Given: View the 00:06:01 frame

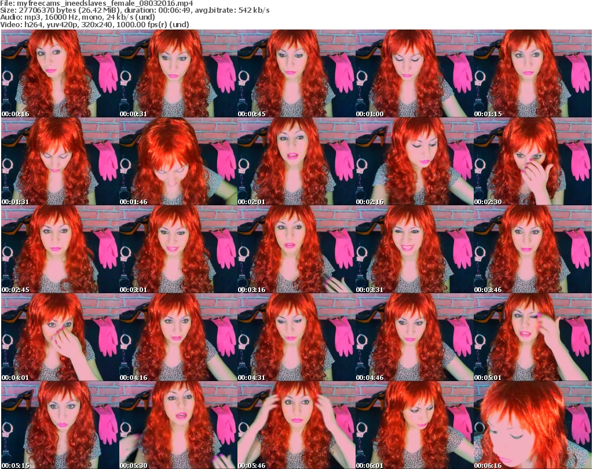Looking at the screenshot, I should pyautogui.click(x=414, y=425).
